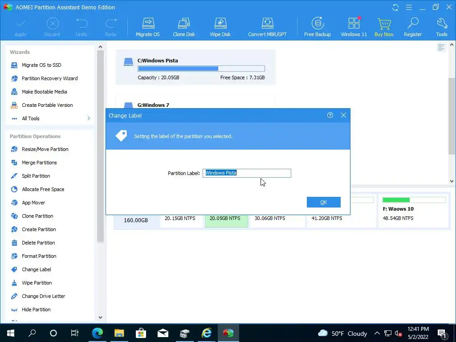Toggle the partition list view icon
The image size is (456, 342).
pyautogui.click(x=441, y=47)
